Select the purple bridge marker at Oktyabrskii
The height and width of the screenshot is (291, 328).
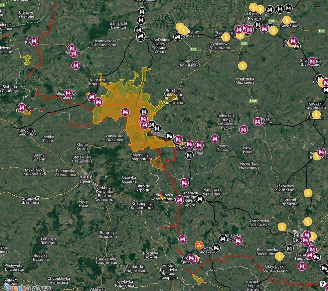[302, 266]
